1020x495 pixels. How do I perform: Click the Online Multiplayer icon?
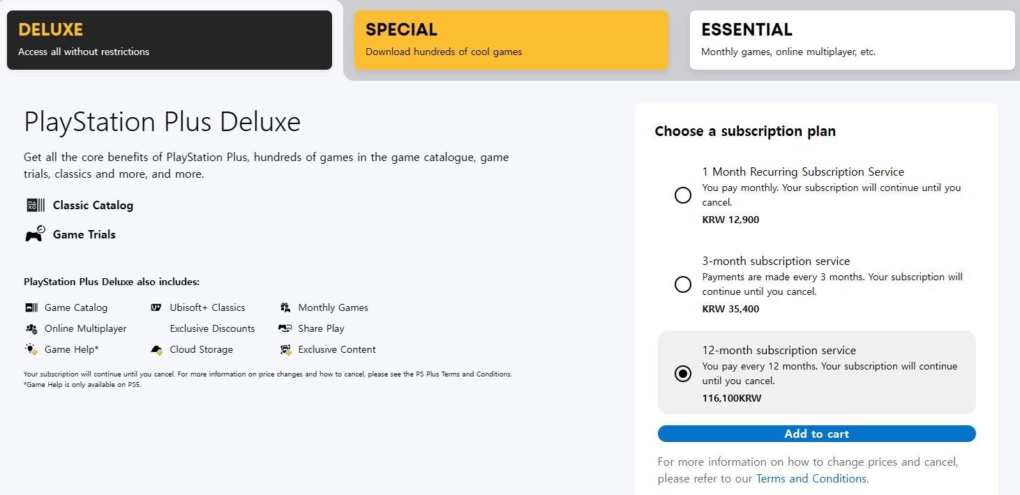[x=31, y=328]
